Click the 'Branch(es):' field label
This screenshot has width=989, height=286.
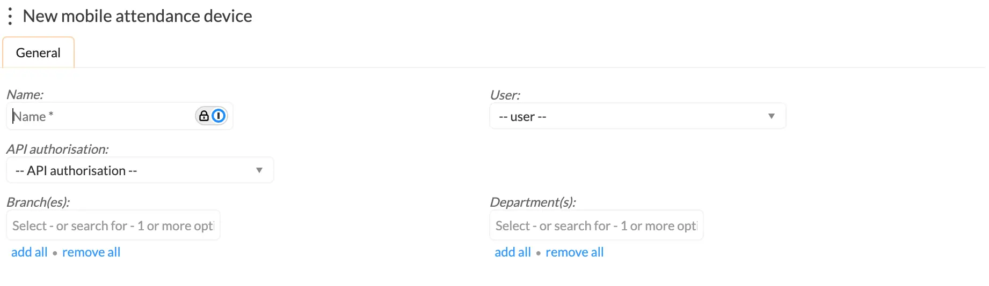pyautogui.click(x=38, y=202)
